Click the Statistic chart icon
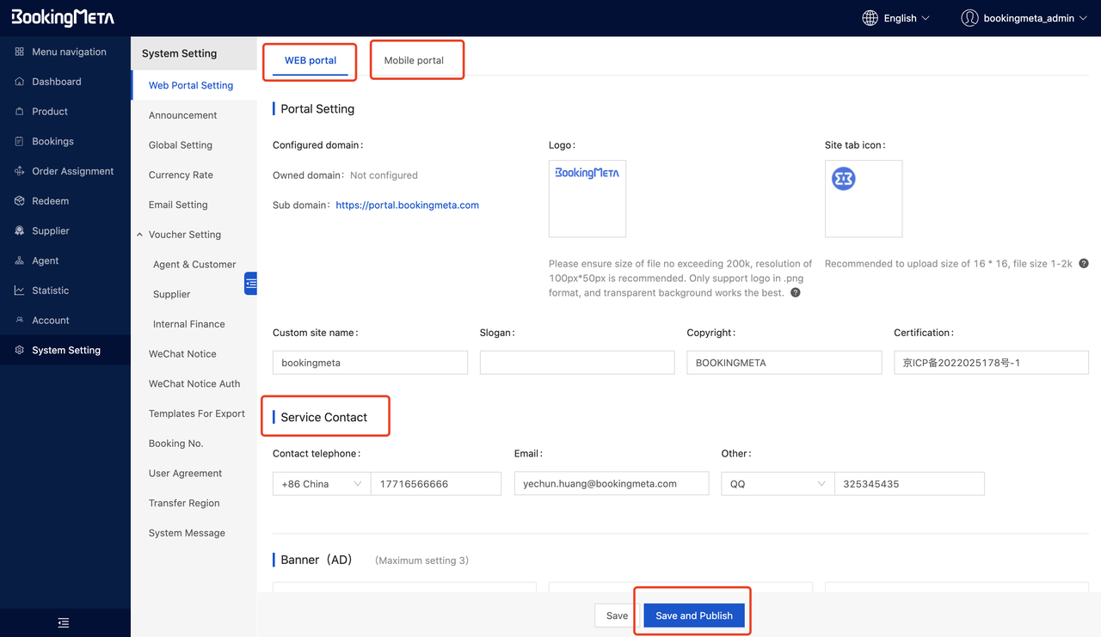The height and width of the screenshot is (637, 1101). [x=19, y=291]
